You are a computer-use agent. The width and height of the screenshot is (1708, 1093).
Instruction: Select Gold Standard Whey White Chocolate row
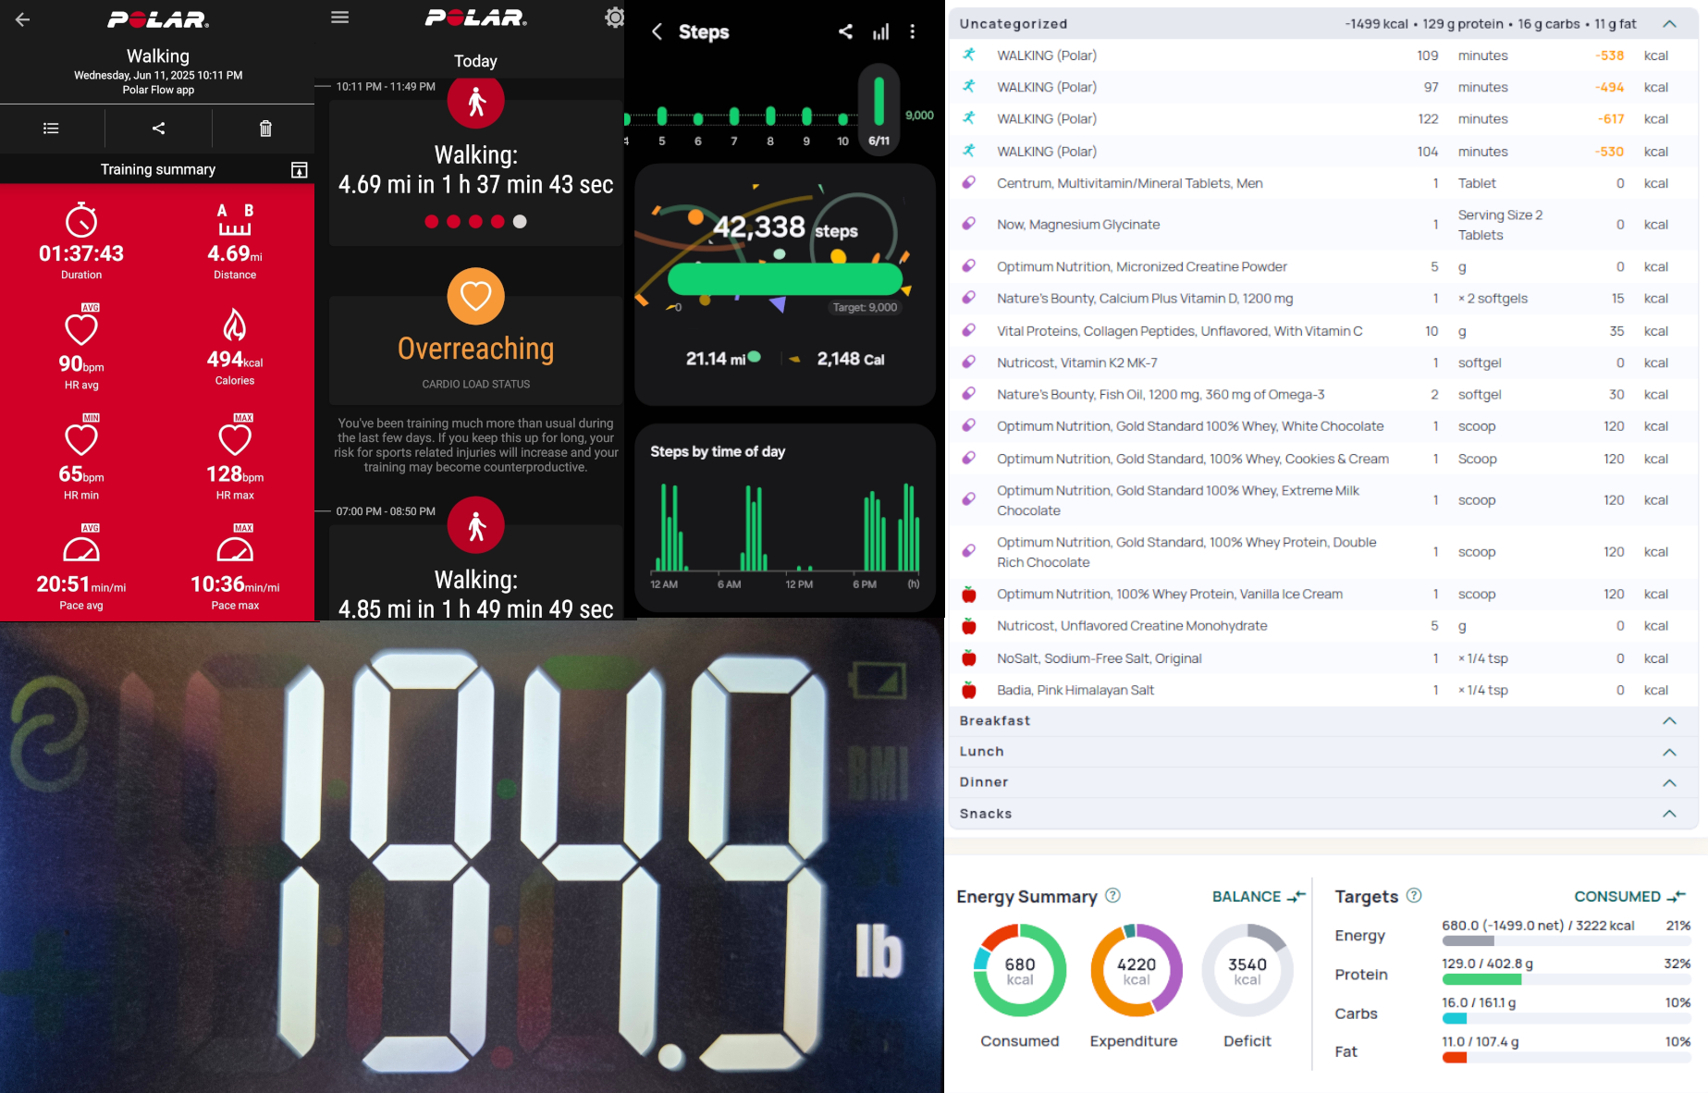[x=1322, y=426]
